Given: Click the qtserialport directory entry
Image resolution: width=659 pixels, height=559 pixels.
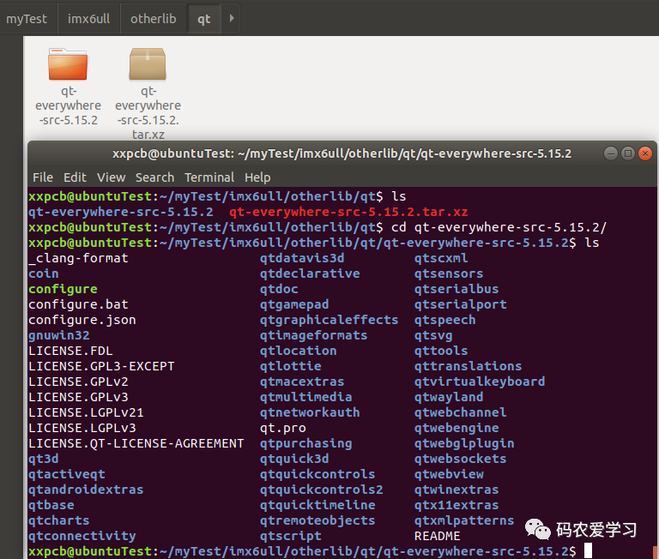Looking at the screenshot, I should [460, 304].
